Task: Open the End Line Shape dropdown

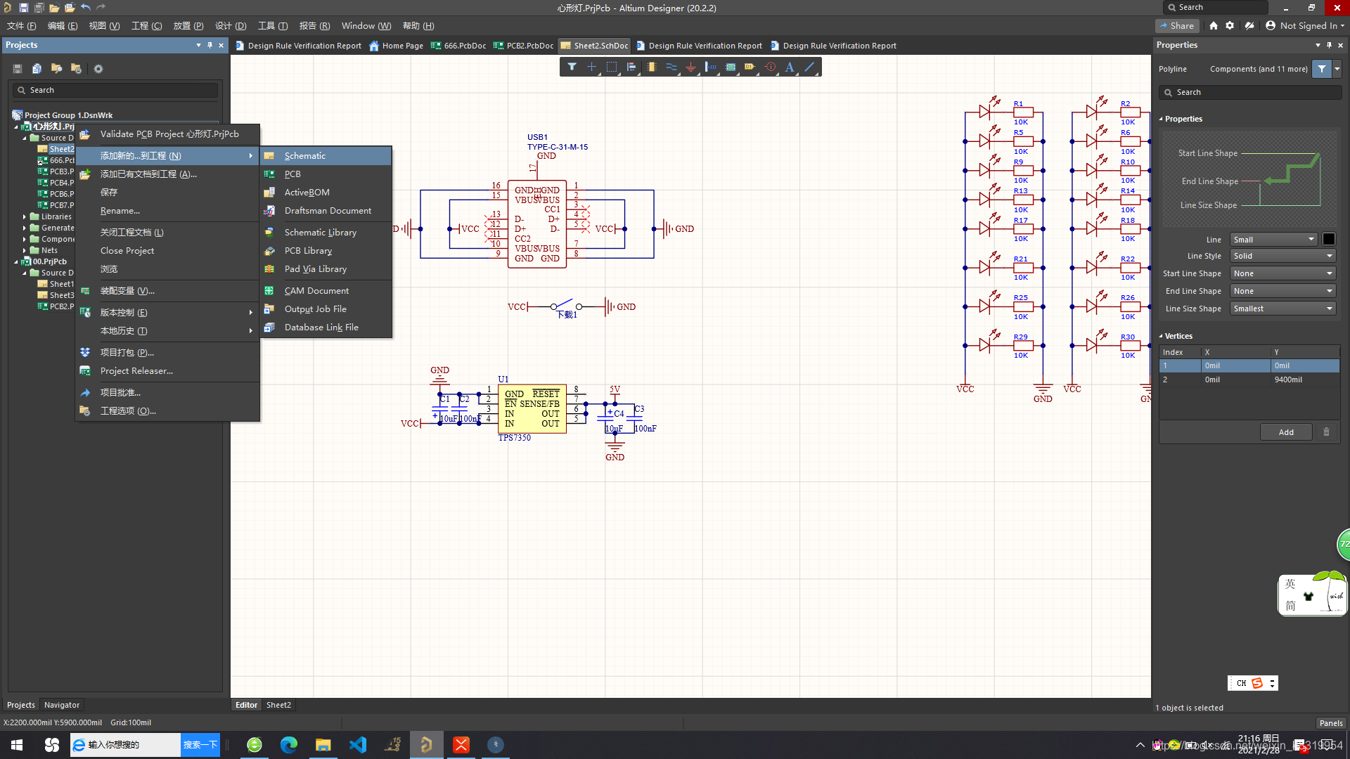Action: pos(1282,291)
